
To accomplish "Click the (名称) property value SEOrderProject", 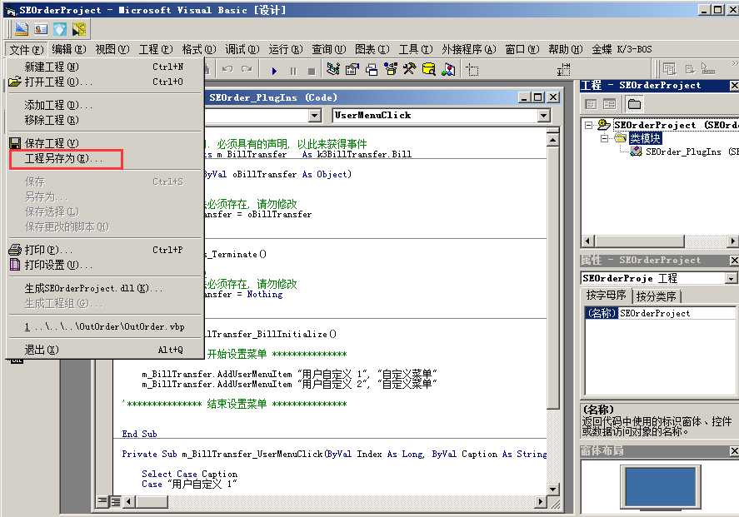I will [677, 314].
